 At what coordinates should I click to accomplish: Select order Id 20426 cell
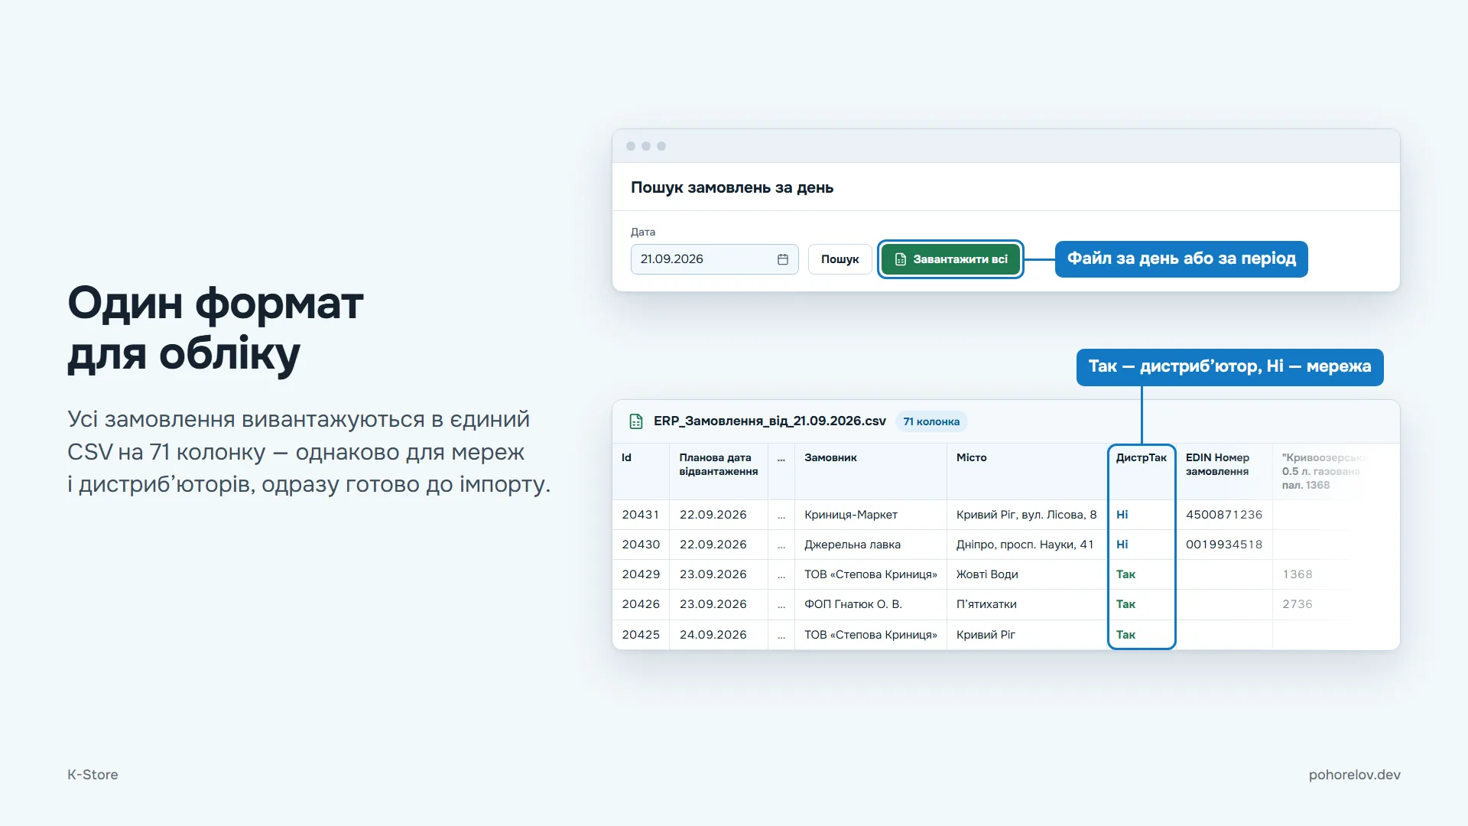(640, 604)
